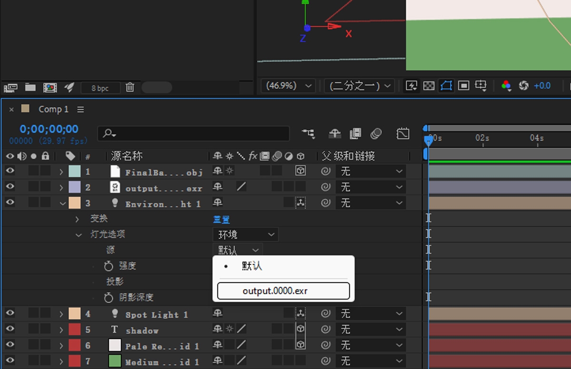Click the search field in the timeline panel
571x369 pixels.
(193, 134)
